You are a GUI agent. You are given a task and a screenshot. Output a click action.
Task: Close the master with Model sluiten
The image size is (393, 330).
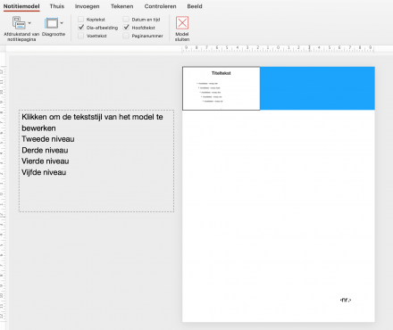[x=182, y=29]
